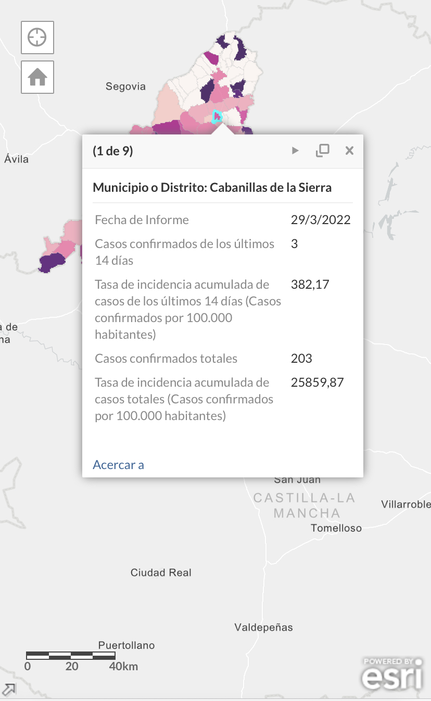Click the Valdepeñas map label
Viewport: 431px width, 701px height.
[263, 627]
